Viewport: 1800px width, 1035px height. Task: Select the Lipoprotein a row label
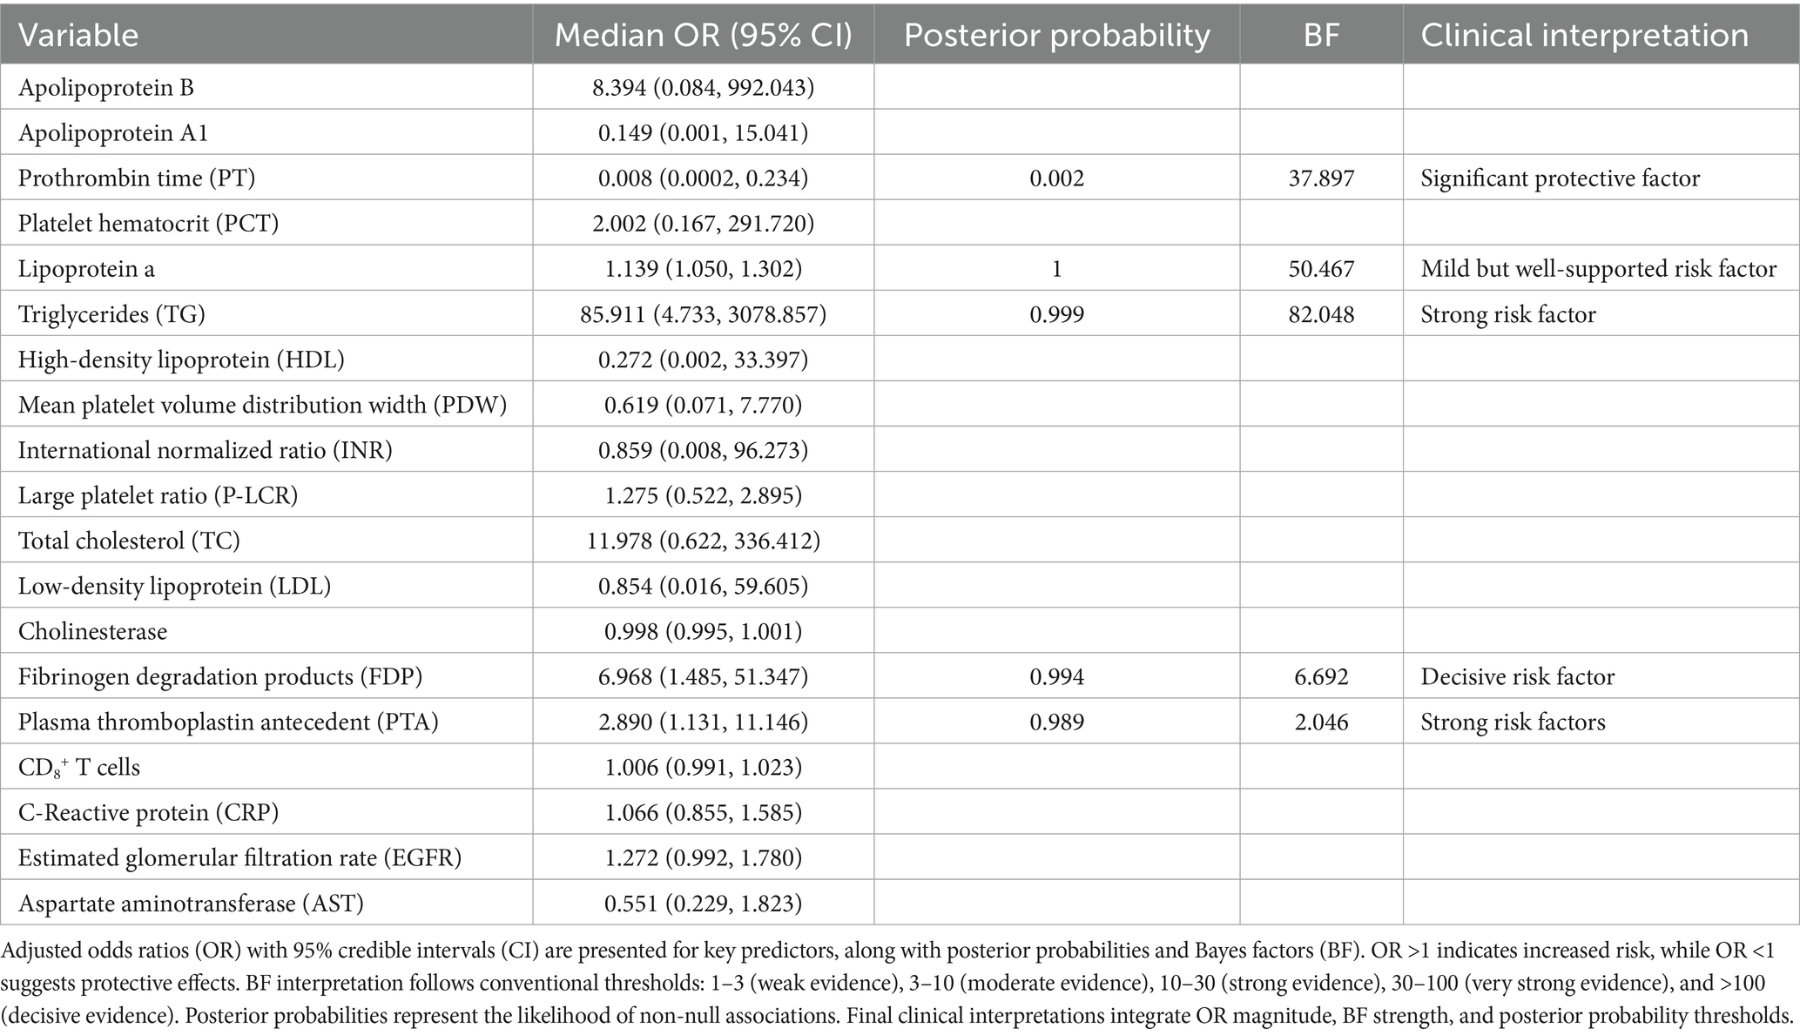tap(86, 269)
